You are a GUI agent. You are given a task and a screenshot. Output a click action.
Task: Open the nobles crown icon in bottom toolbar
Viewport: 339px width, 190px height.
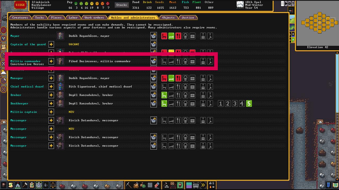[x=39, y=185]
